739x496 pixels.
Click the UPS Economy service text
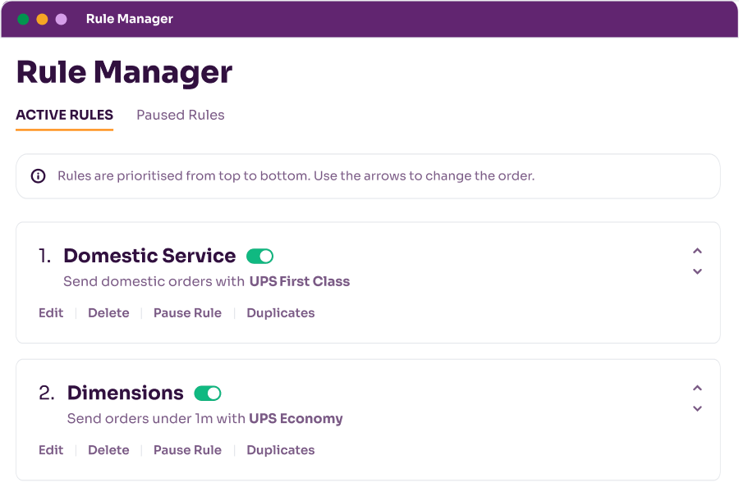[x=296, y=418]
